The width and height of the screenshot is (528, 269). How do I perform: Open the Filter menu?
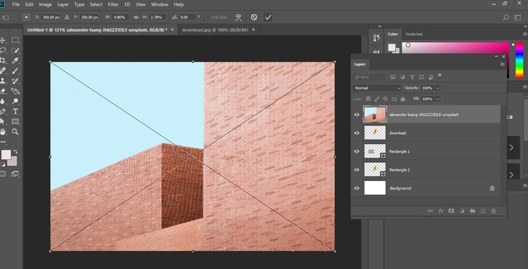[113, 5]
